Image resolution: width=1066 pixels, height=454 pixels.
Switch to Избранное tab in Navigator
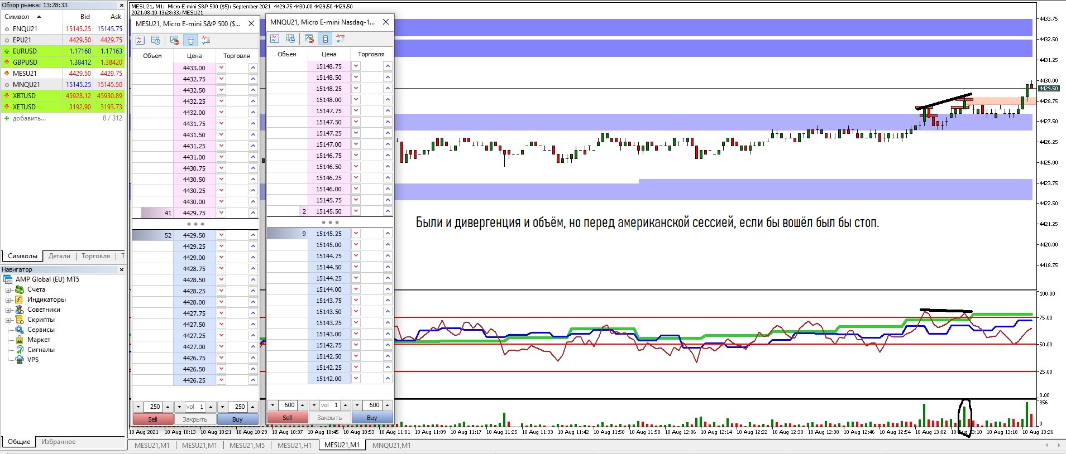coord(58,442)
